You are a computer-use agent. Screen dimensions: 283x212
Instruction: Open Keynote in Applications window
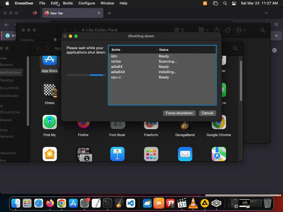tap(117, 154)
